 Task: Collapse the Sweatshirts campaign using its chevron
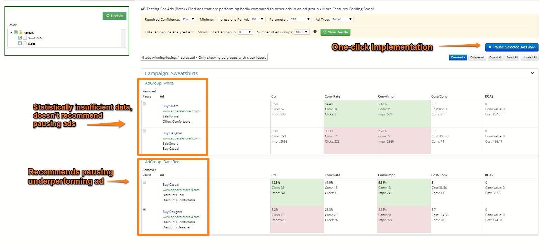tap(532, 73)
